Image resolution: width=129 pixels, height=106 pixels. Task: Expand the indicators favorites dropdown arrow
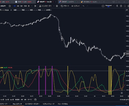pos(54,6)
